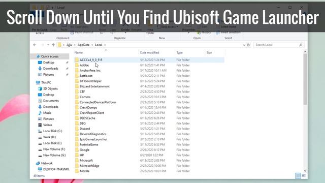Click the HP folder name
325x183 pixels.
[82, 155]
